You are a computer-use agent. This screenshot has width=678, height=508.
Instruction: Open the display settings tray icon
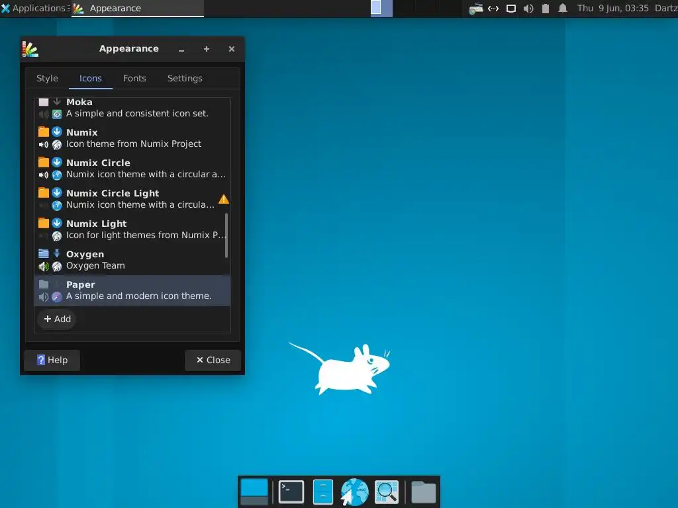click(511, 8)
